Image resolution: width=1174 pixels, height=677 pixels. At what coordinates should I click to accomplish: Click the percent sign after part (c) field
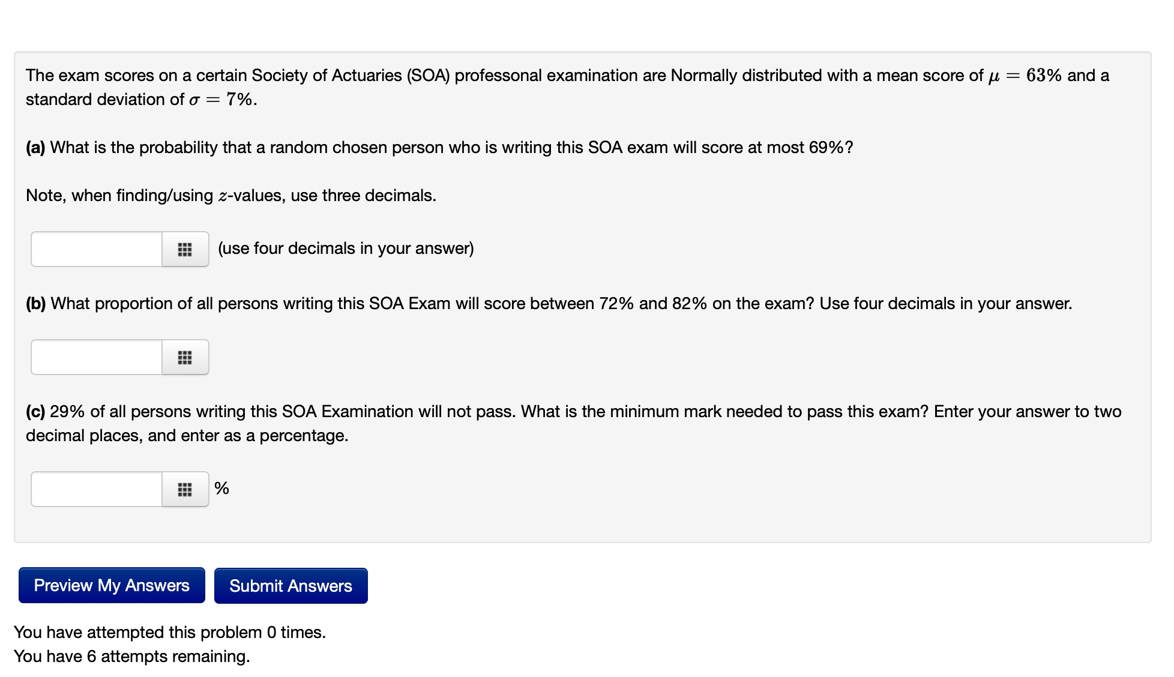click(x=221, y=488)
